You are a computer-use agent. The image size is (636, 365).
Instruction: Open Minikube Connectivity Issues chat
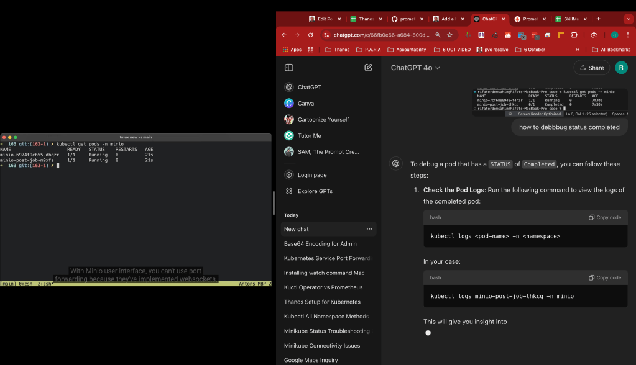328,346
